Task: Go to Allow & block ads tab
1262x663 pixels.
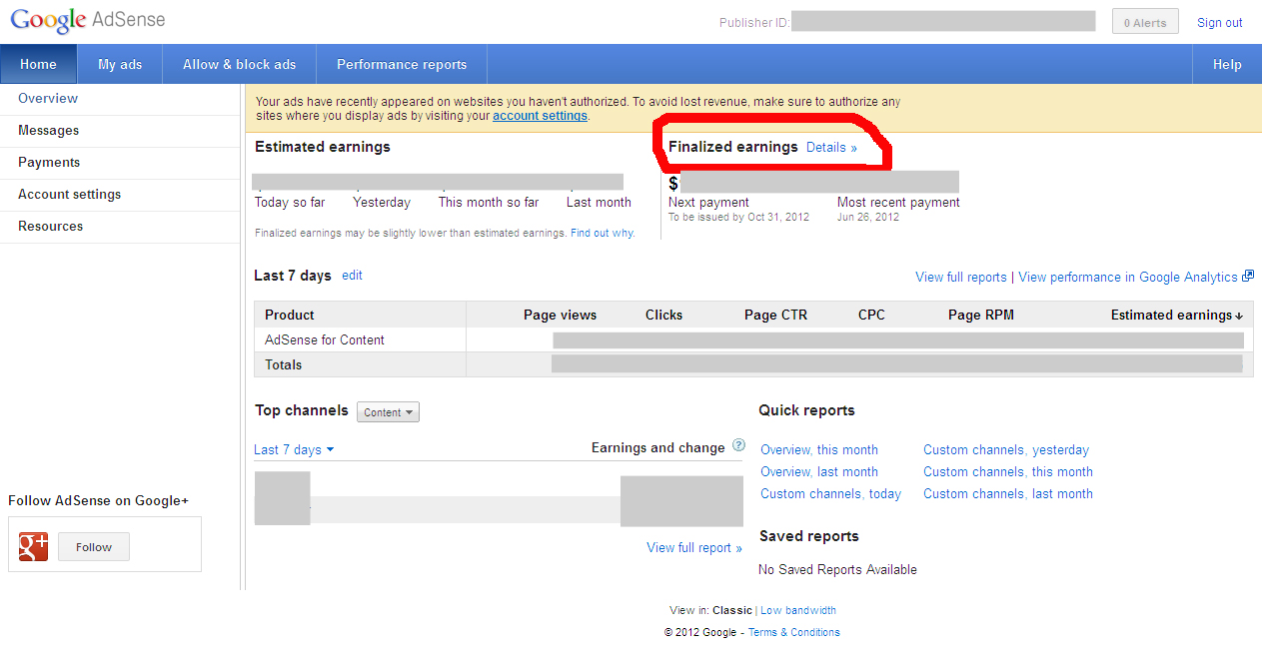Action: pyautogui.click(x=239, y=65)
